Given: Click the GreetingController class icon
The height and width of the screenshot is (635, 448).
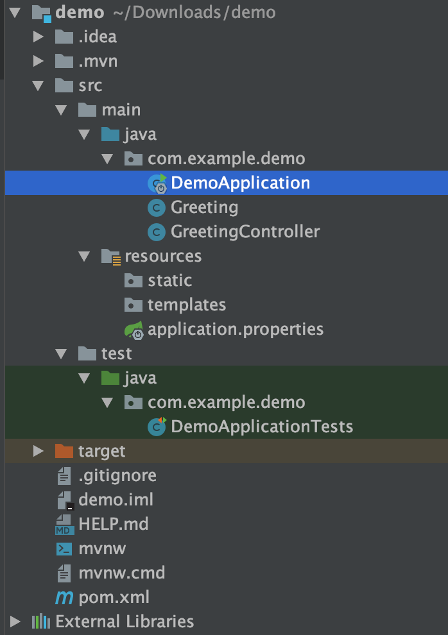Looking at the screenshot, I should [157, 232].
